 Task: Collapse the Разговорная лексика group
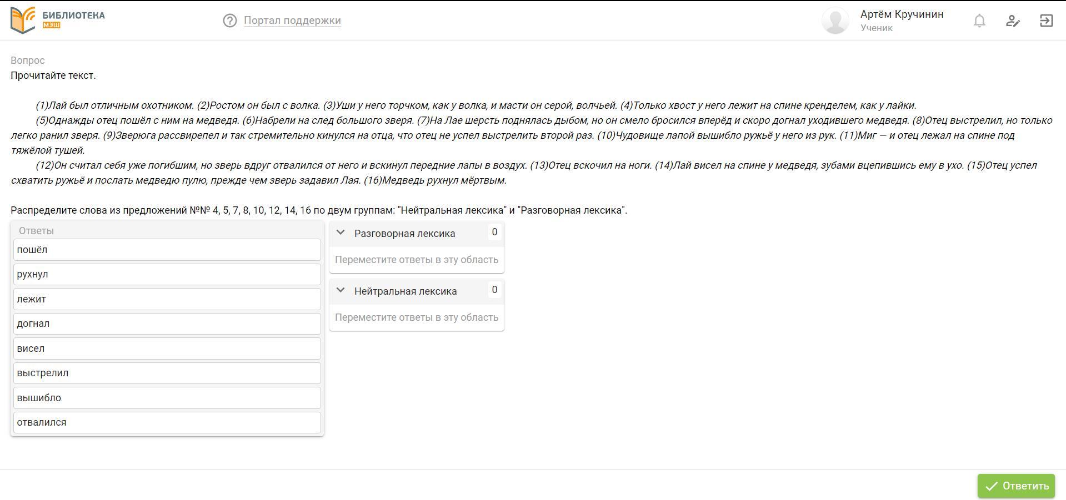(x=341, y=233)
